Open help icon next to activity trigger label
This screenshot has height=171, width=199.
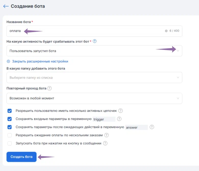[x=95, y=41]
